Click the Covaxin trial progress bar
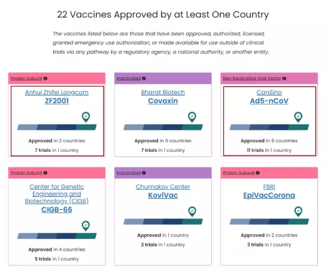 [x=163, y=127]
